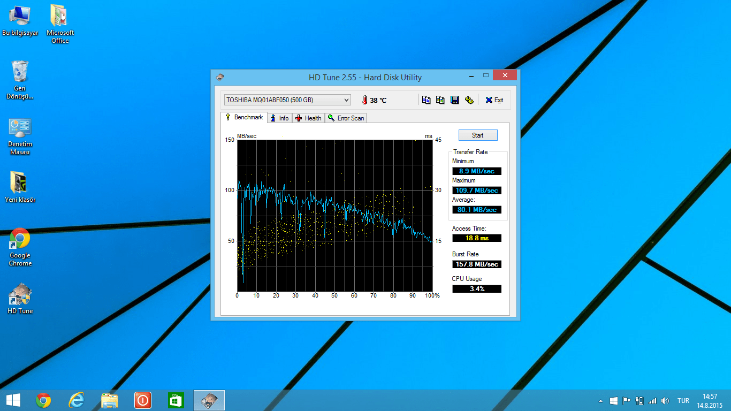
Task: Open the HD Tune options icon
Action: (x=469, y=100)
